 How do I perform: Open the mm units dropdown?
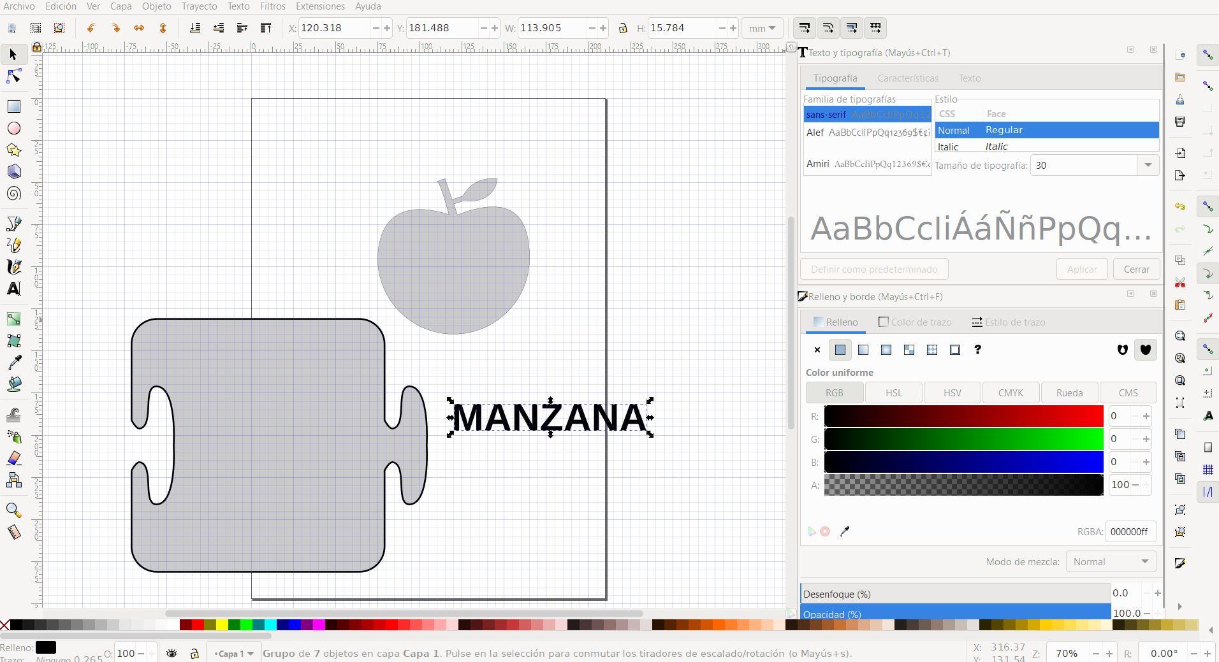pyautogui.click(x=763, y=28)
